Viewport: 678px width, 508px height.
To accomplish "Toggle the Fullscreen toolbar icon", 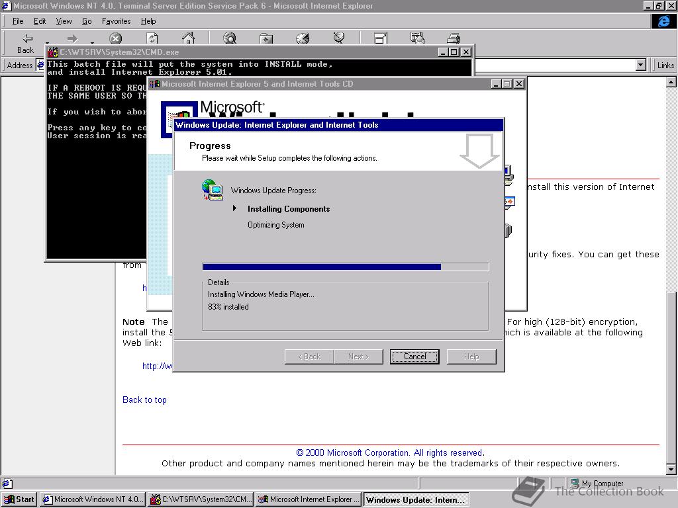I will [x=381, y=38].
